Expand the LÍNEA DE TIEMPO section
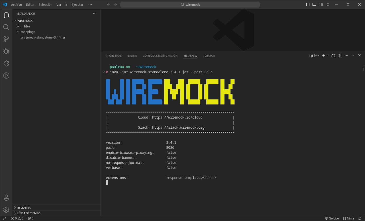Screen dimensions: 365x221 coord(29,213)
